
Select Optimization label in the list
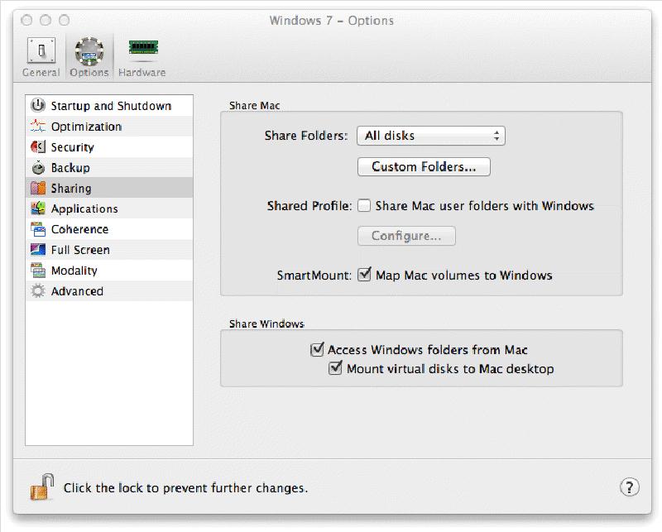(86, 127)
